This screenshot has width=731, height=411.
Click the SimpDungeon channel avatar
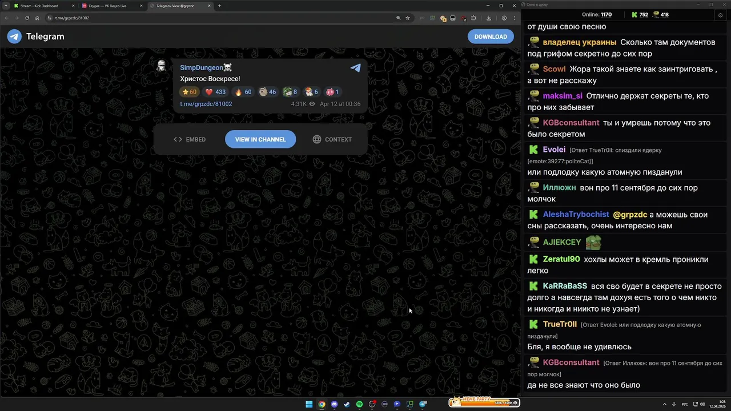coord(162,66)
